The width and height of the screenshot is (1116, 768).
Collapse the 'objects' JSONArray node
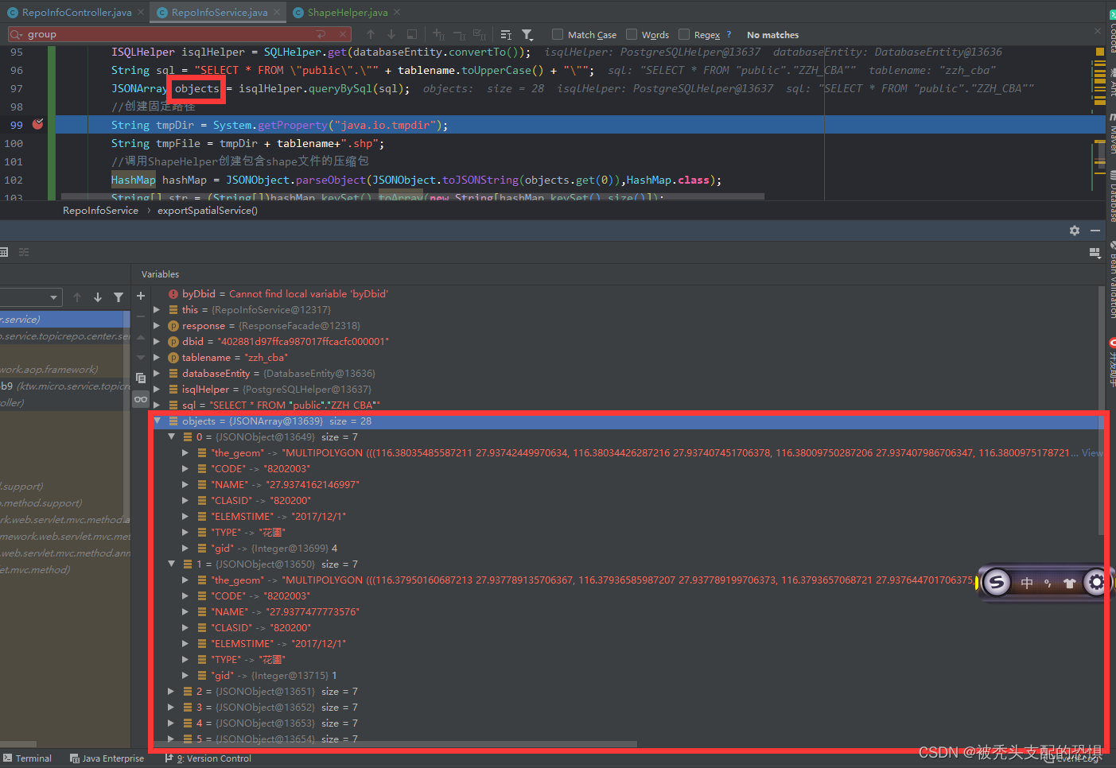click(x=157, y=421)
